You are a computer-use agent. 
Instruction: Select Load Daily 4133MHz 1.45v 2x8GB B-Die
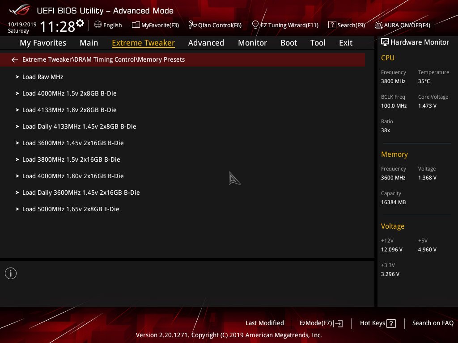tap(79, 126)
